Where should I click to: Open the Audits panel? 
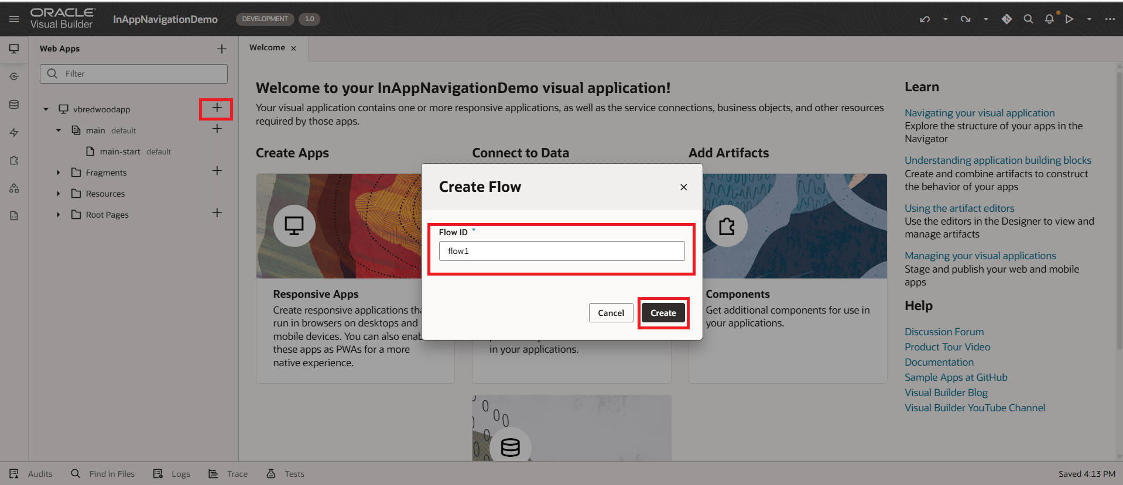(x=31, y=474)
